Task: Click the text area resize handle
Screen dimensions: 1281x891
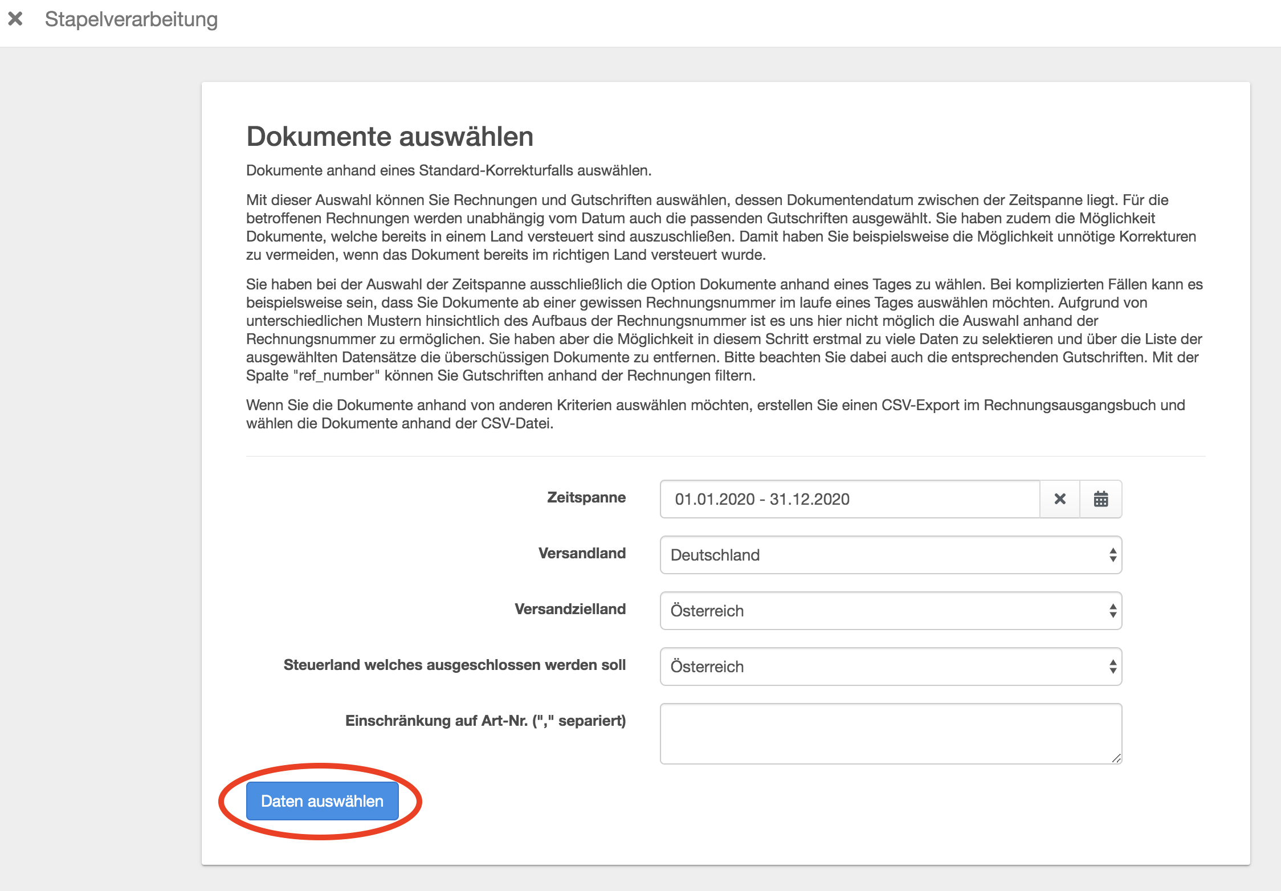Action: point(1116,758)
